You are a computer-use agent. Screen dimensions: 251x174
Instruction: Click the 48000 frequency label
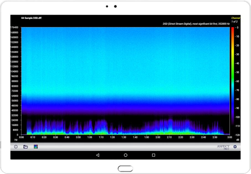15,105
